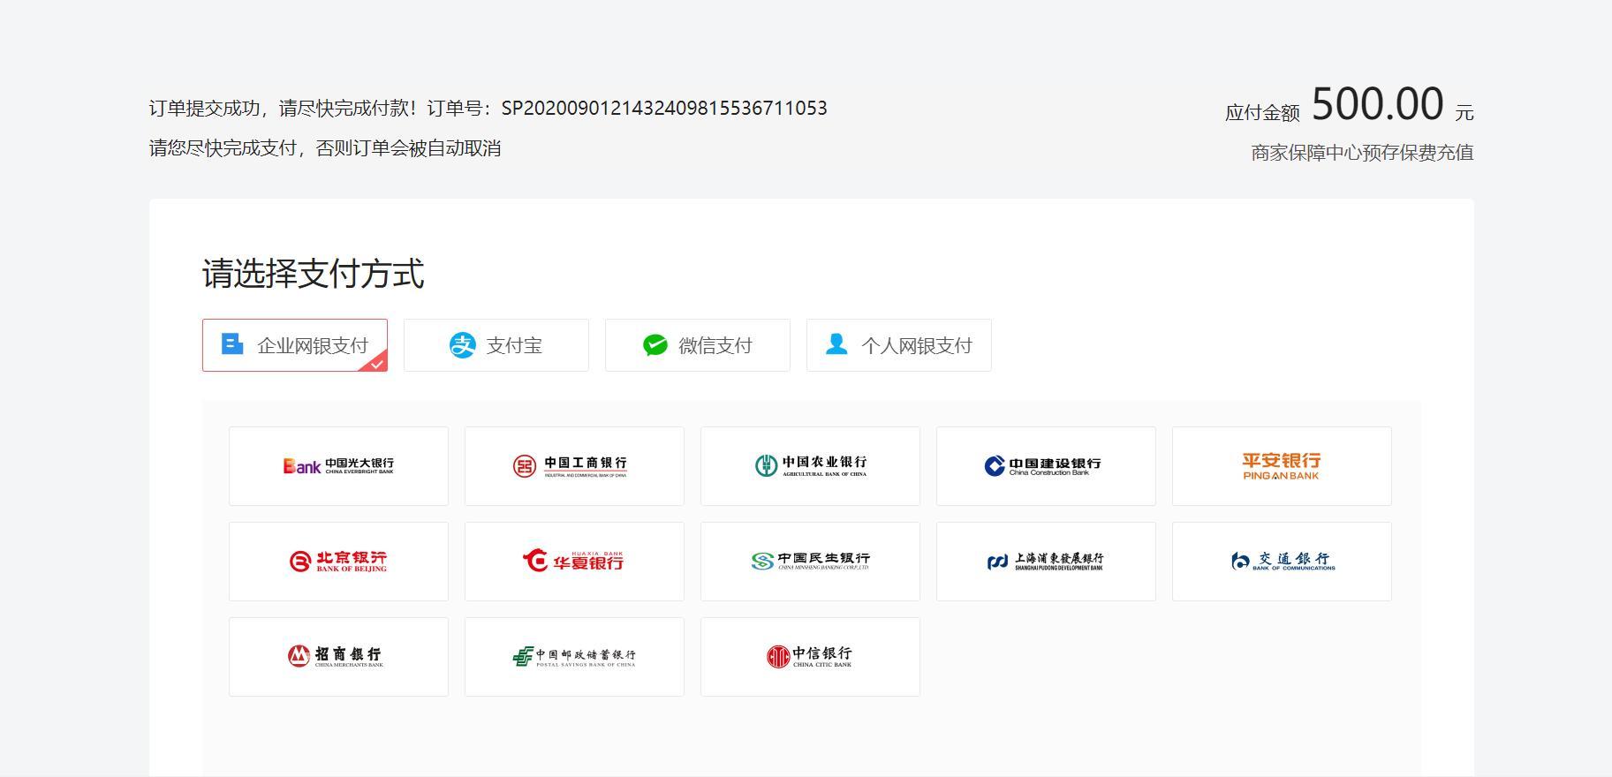Choose 上海浦东发展银行 SPD Bank

coord(1046,562)
